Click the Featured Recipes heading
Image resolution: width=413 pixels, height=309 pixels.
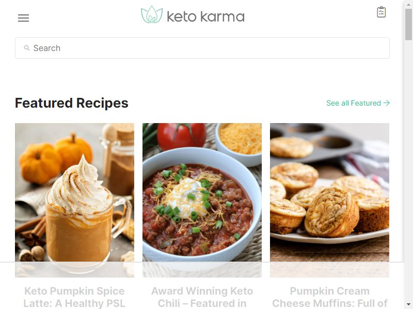[72, 103]
